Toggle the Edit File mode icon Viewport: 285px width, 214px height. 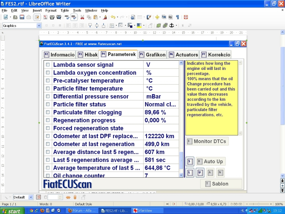pos(37,17)
